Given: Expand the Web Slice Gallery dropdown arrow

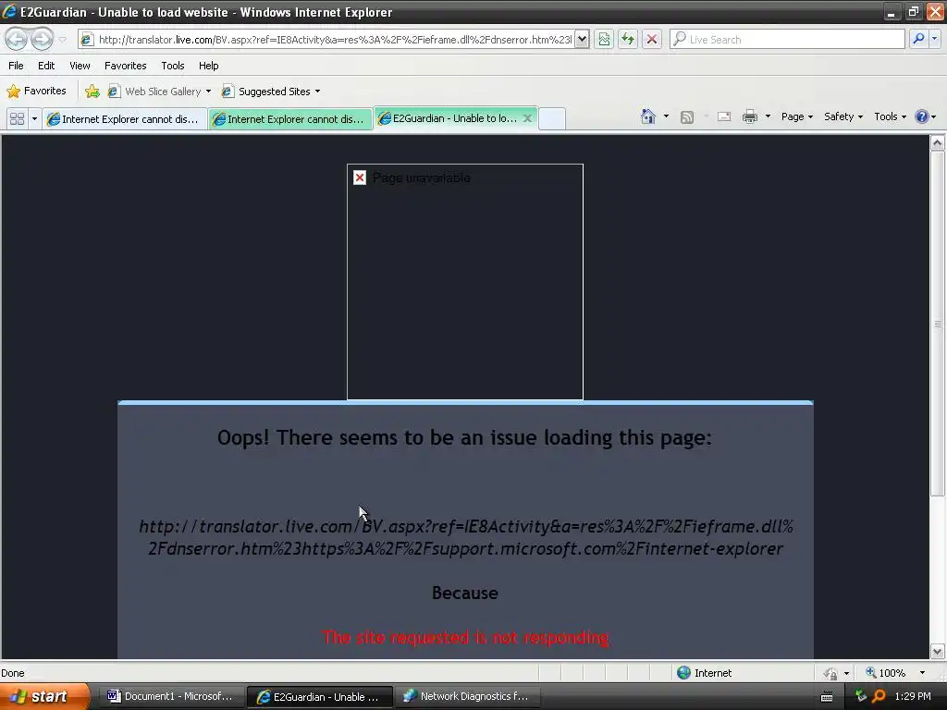Looking at the screenshot, I should pyautogui.click(x=208, y=92).
